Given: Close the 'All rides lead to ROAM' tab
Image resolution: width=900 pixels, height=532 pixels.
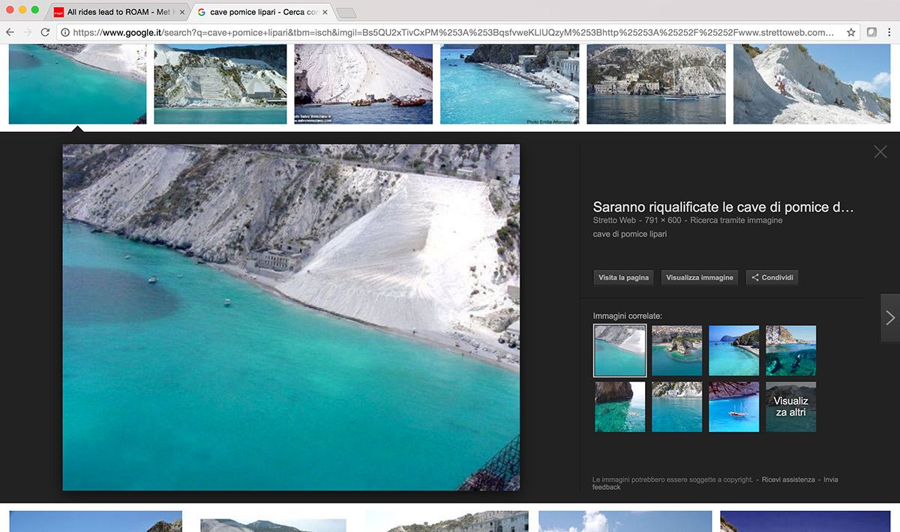Looking at the screenshot, I should (182, 12).
